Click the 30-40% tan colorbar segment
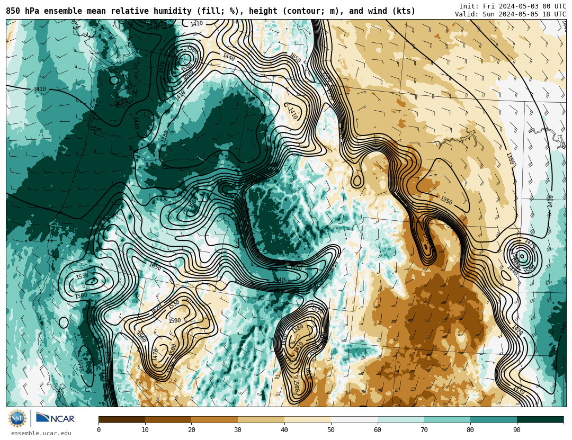The height and width of the screenshot is (440, 572). [x=261, y=419]
